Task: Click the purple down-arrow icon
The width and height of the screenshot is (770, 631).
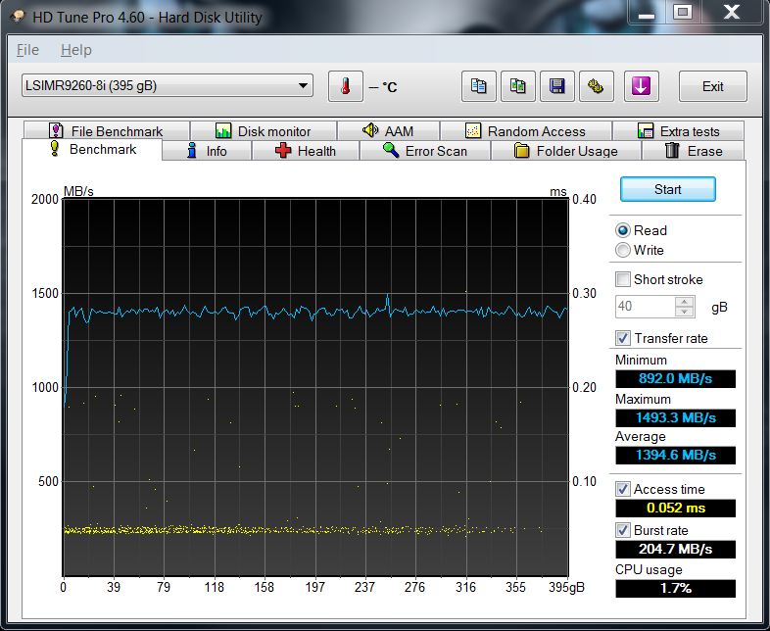Action: (641, 86)
